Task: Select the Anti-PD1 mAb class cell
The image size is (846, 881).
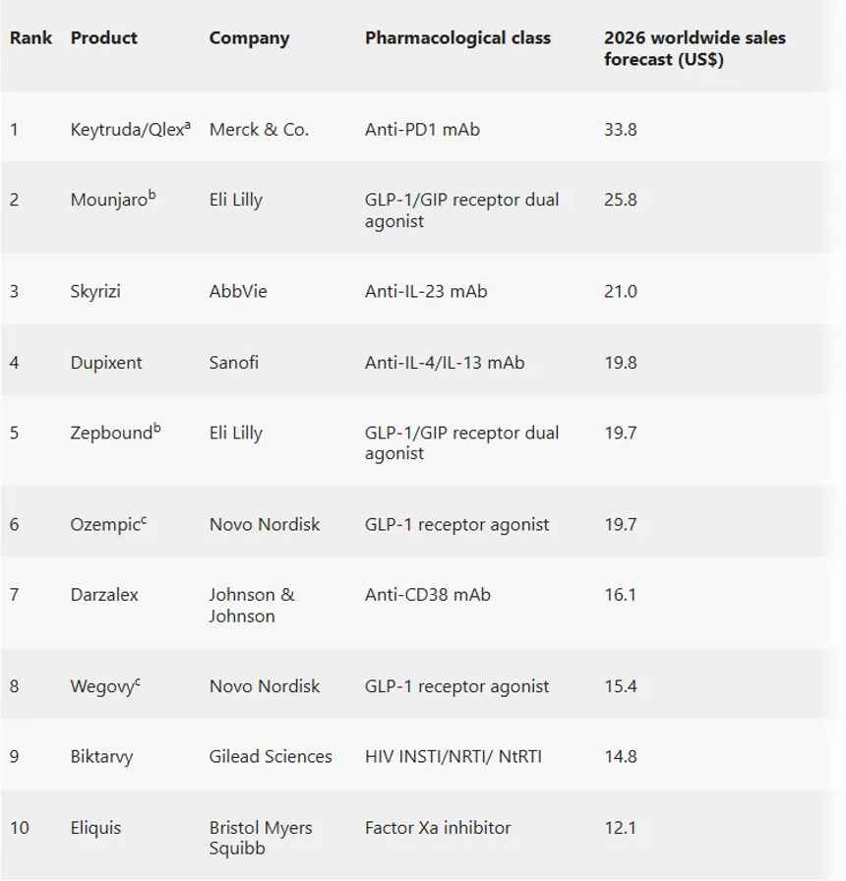Action: (x=422, y=130)
